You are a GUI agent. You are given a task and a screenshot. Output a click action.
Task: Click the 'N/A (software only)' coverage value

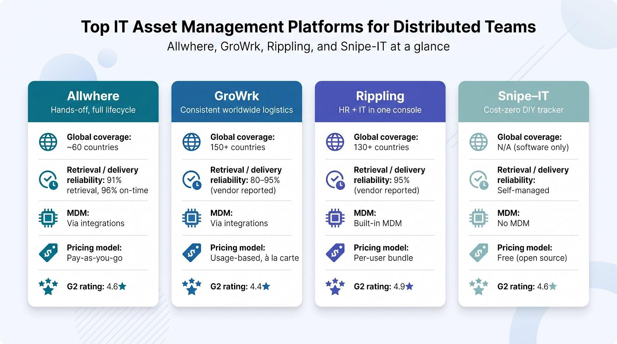533,148
